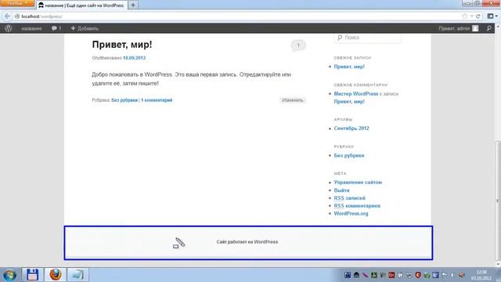Click the Выйти logout link
501x282 pixels.
341,190
